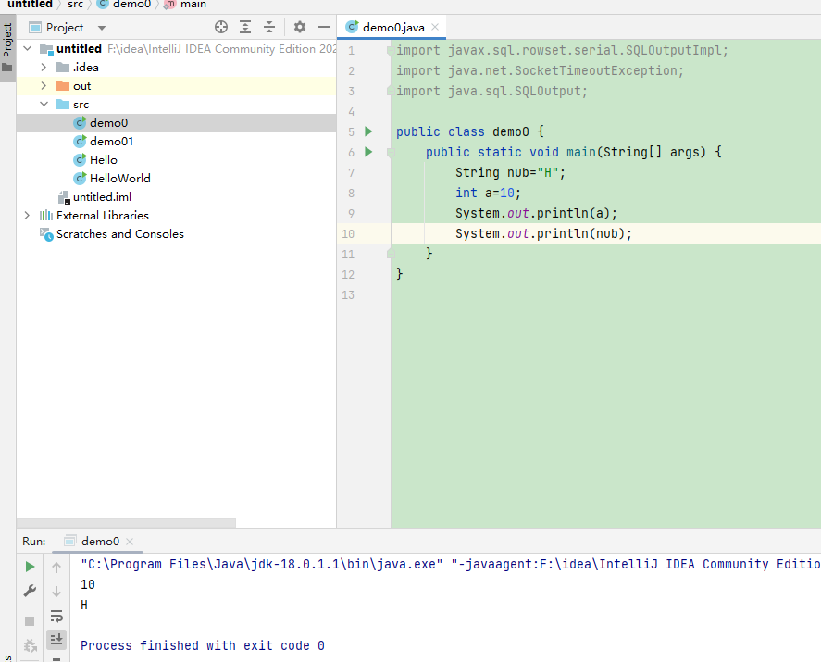821x662 pixels.
Task: Open the Project view dropdown arrow
Action: tap(102, 28)
